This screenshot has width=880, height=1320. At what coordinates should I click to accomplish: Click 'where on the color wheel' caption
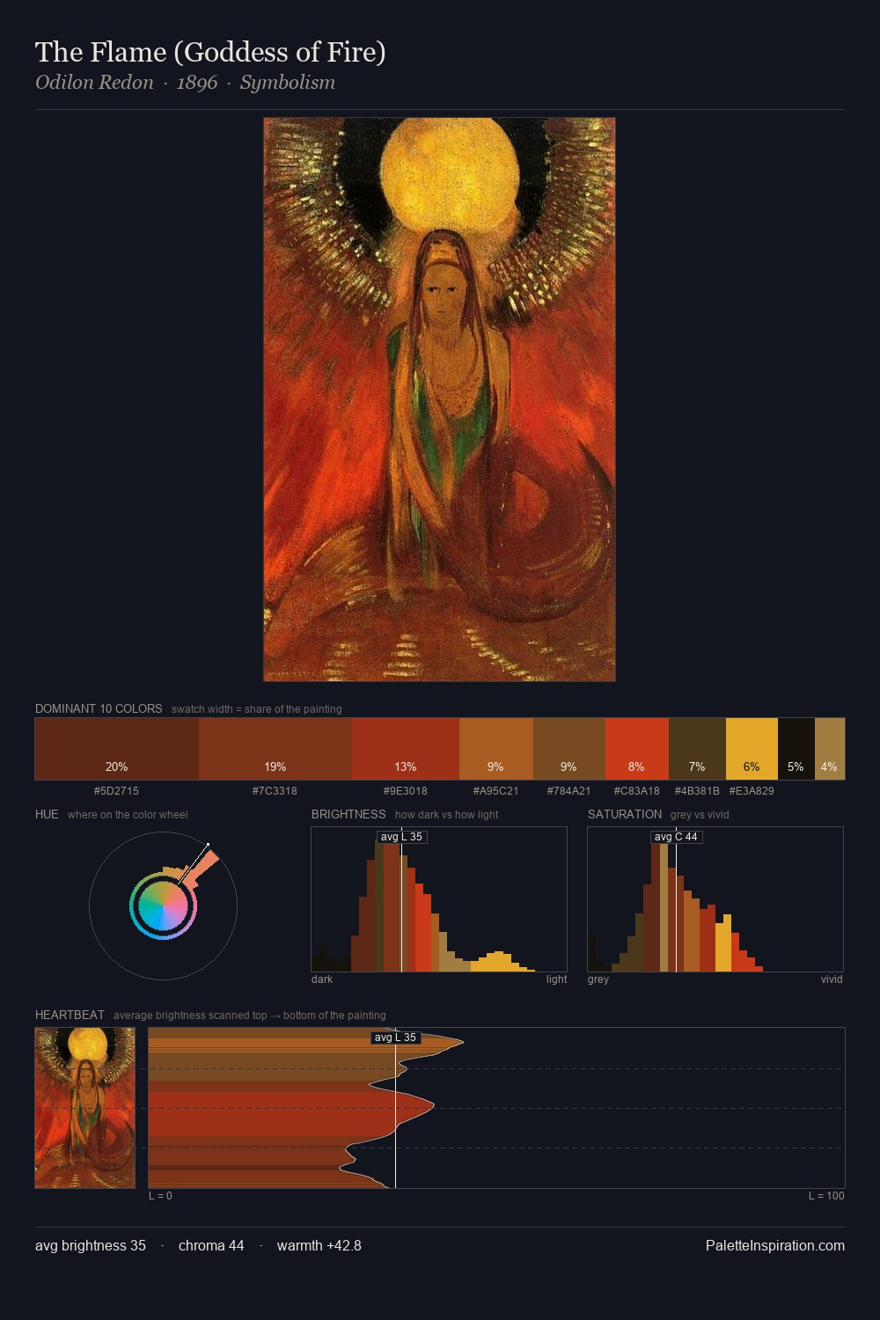128,815
